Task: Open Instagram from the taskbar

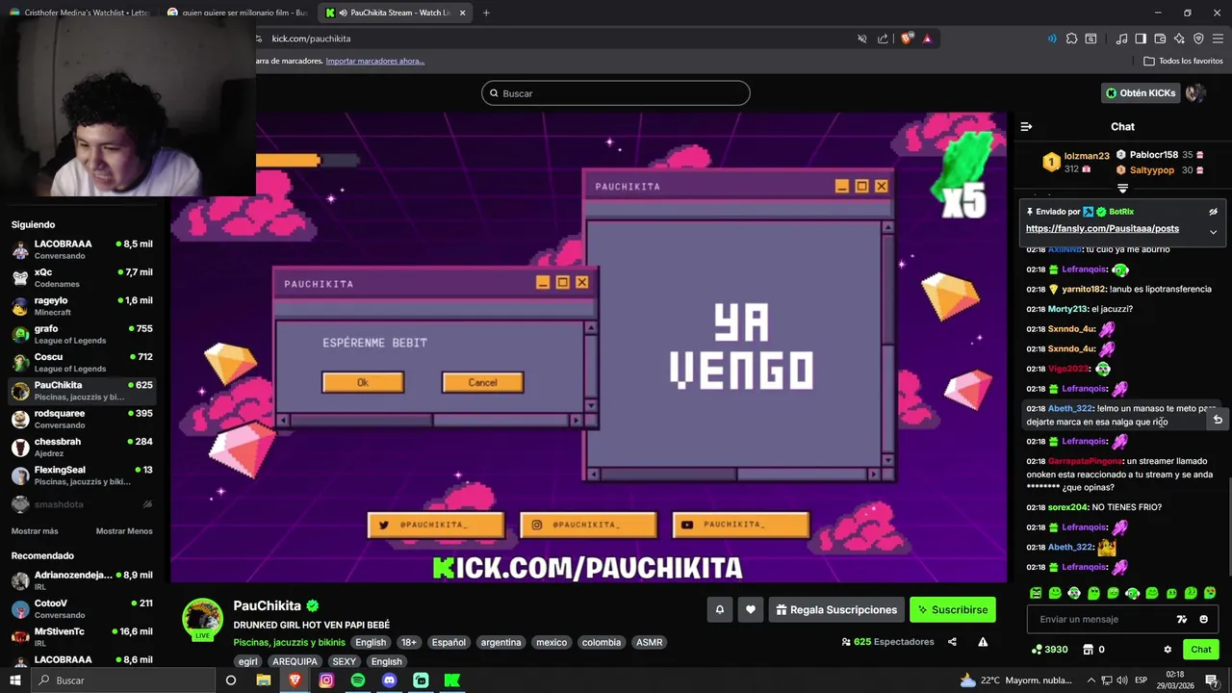Action: point(326,680)
